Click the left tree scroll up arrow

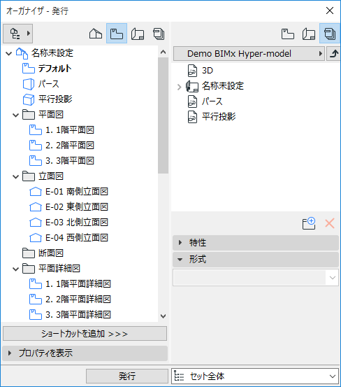tap(163, 52)
